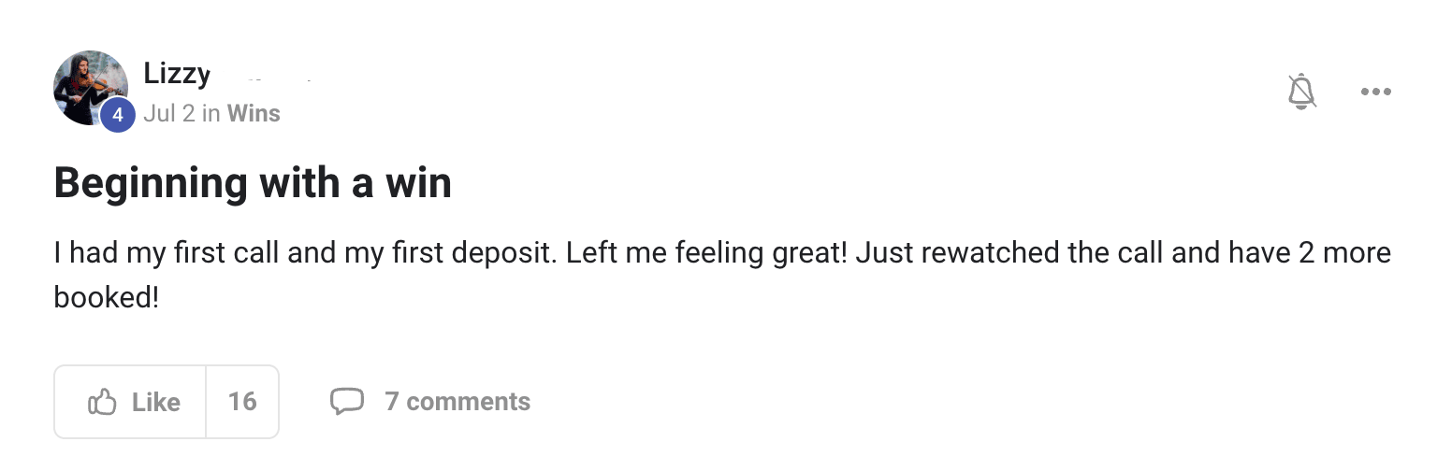This screenshot has width=1437, height=456.
Task: Open the "Beginning with a win" post title
Action: click(253, 182)
